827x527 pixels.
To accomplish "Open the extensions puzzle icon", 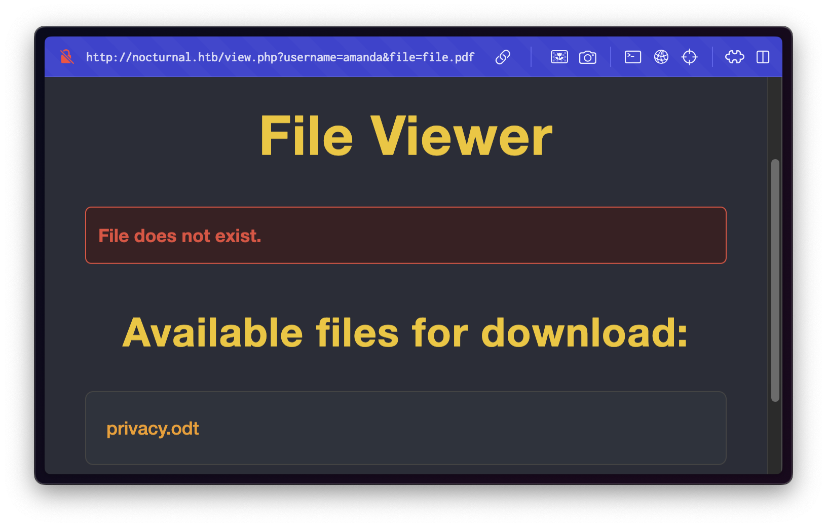I will point(735,57).
